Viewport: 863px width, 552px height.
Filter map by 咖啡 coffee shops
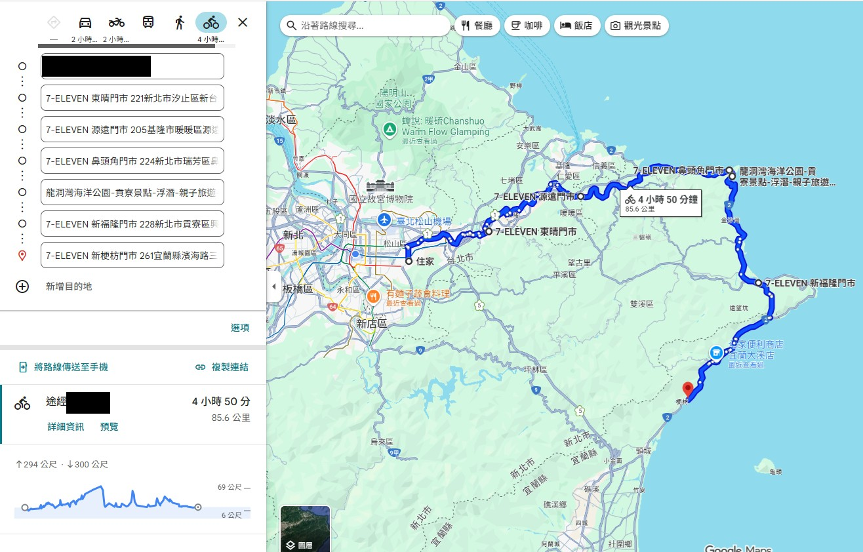(x=527, y=26)
